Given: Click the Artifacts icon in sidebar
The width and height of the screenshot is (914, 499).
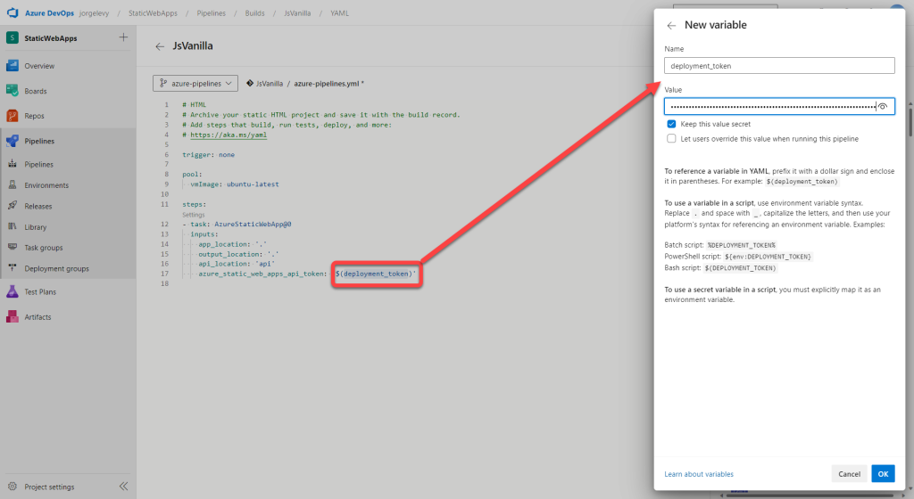Looking at the screenshot, I should coord(12,316).
